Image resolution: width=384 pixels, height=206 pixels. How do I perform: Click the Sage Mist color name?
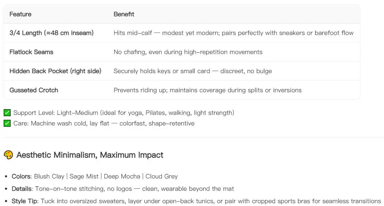[84, 176]
